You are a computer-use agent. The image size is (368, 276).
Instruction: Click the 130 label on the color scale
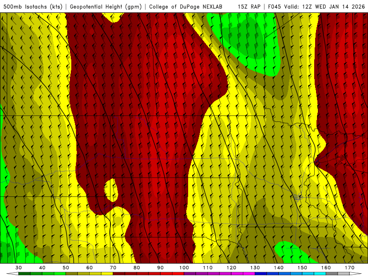coord(255,268)
